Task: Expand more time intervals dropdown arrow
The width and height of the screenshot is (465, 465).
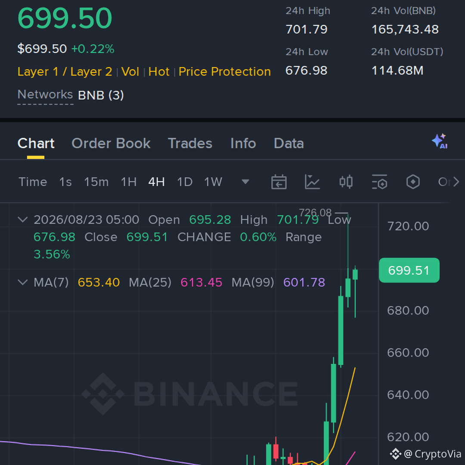Action: click(245, 182)
